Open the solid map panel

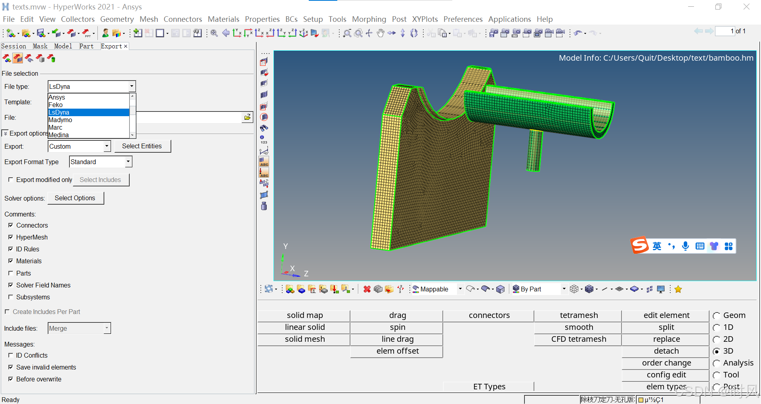point(304,315)
